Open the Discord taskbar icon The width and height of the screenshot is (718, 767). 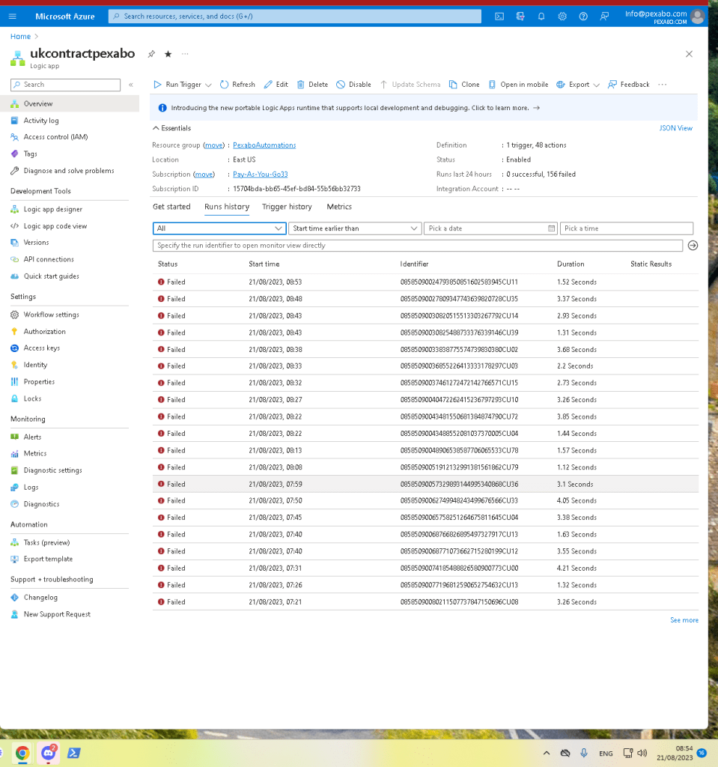(x=49, y=753)
